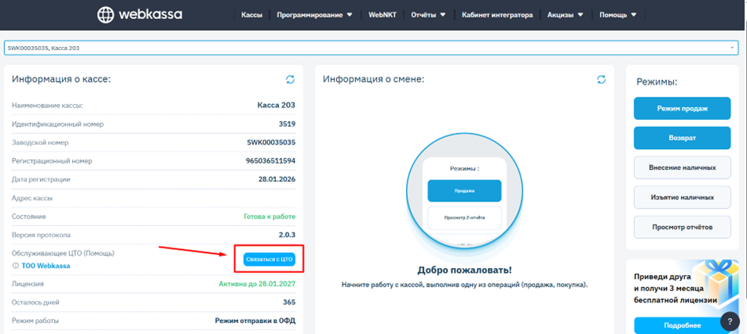Click the Подробнее button in the promo card
Screen dimensions: 747x334
[682, 325]
